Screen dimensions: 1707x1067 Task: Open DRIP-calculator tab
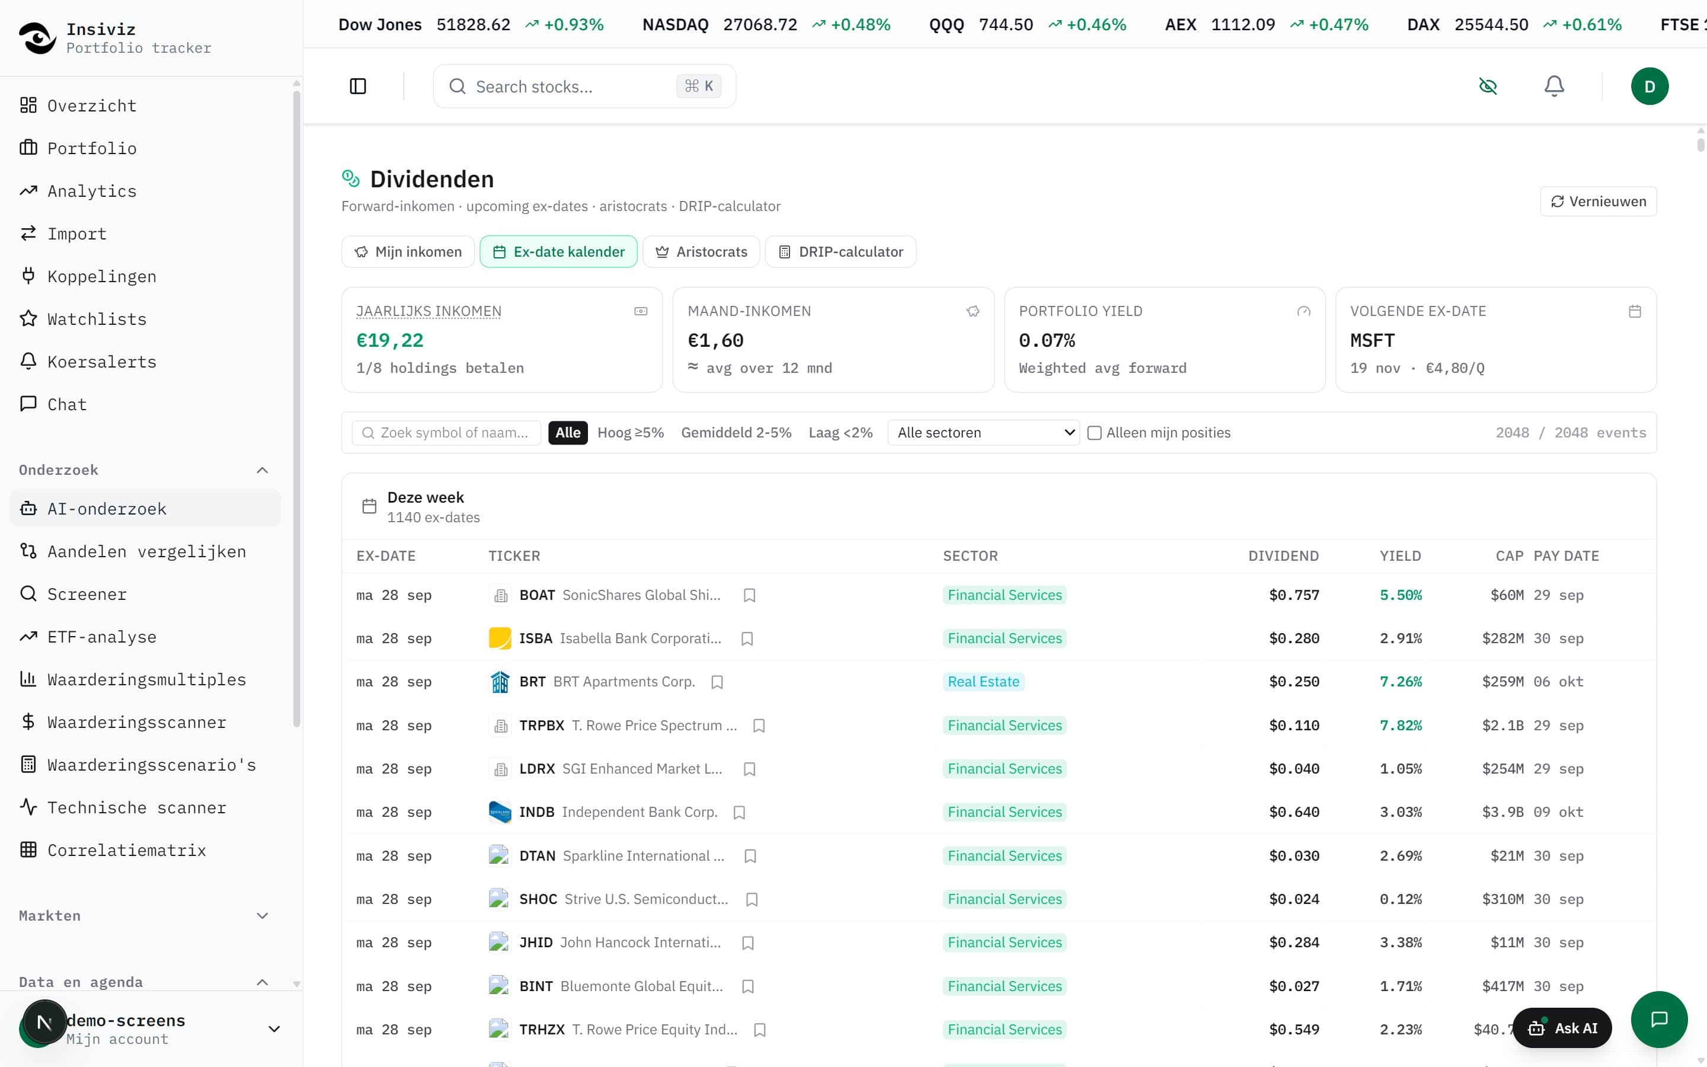click(x=840, y=252)
